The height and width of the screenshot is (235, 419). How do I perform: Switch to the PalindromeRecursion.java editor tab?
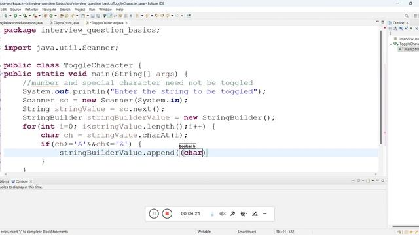point(21,23)
